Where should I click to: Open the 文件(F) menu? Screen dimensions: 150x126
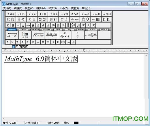click(x=7, y=8)
